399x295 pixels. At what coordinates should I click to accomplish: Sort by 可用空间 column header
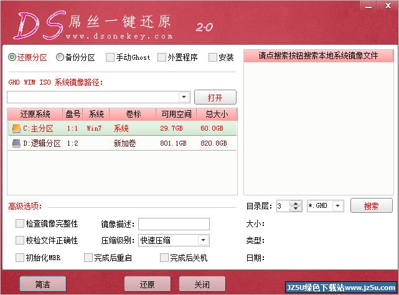176,114
